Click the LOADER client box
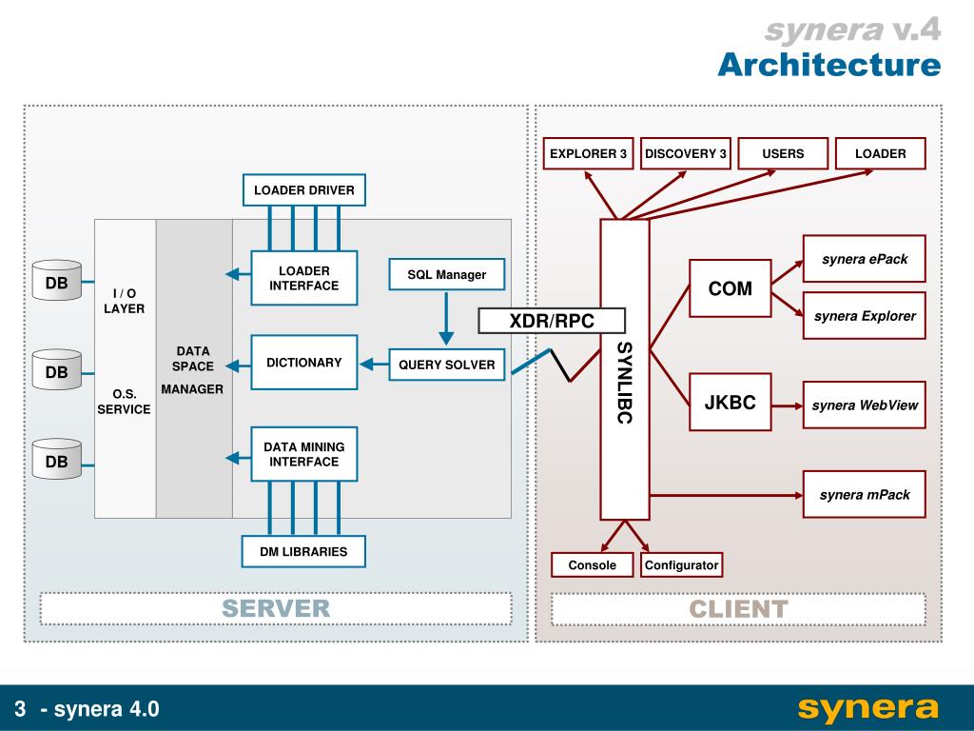 click(881, 153)
